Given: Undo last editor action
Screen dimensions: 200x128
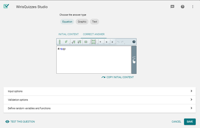Looking at the screenshot, I should pos(118,42).
